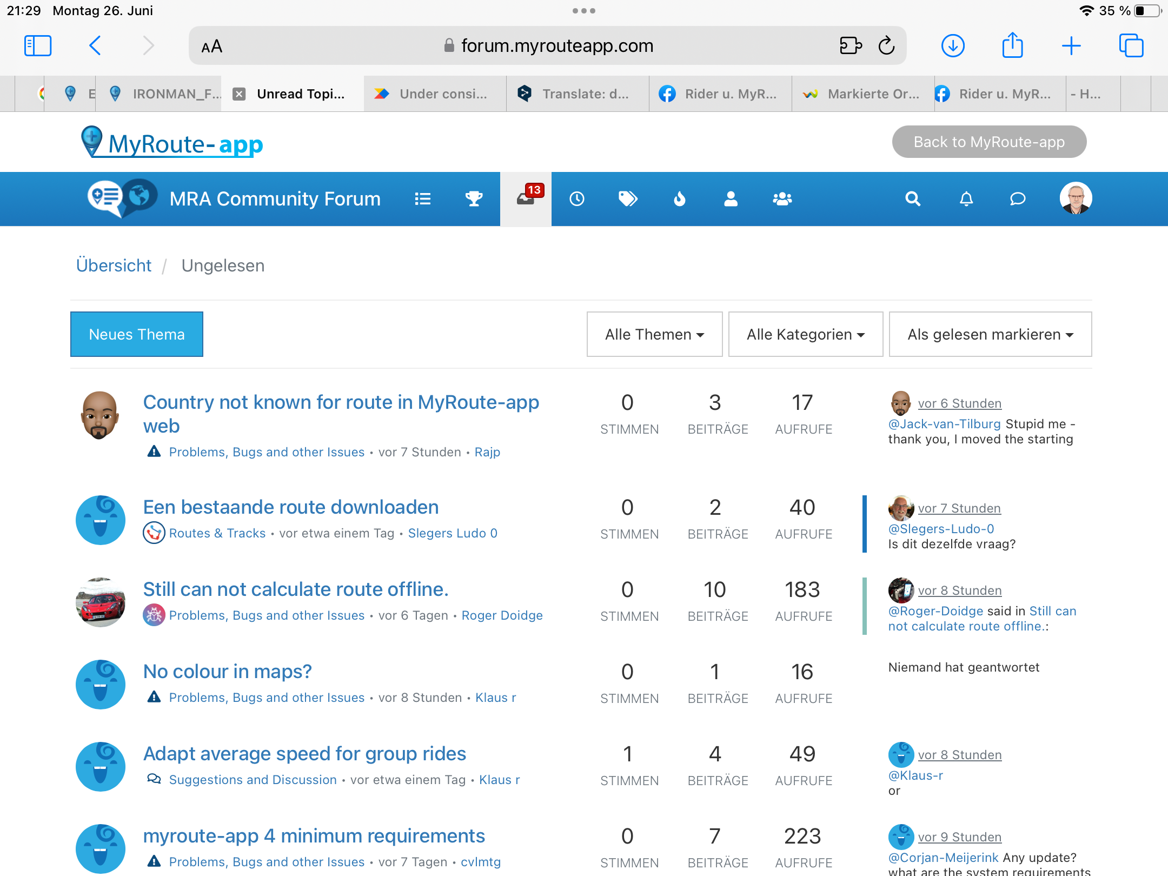Open topic Still can not calculate route offline
This screenshot has height=876, width=1168.
pyautogui.click(x=296, y=589)
